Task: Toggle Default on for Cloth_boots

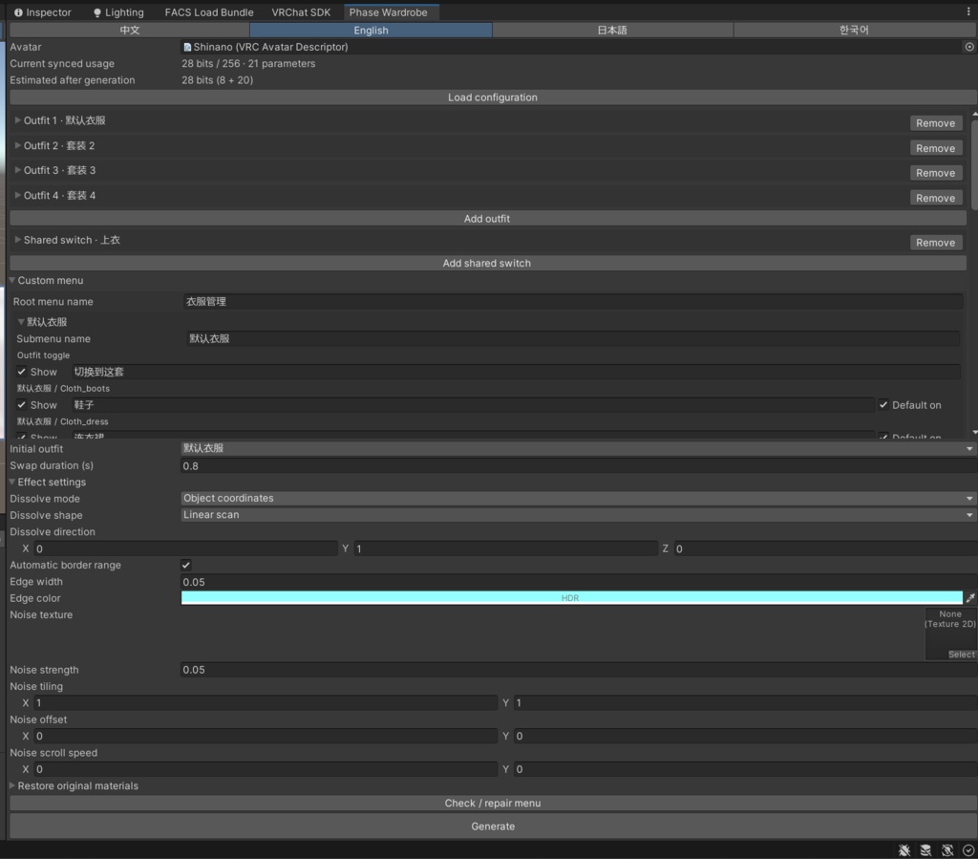Action: [883, 405]
